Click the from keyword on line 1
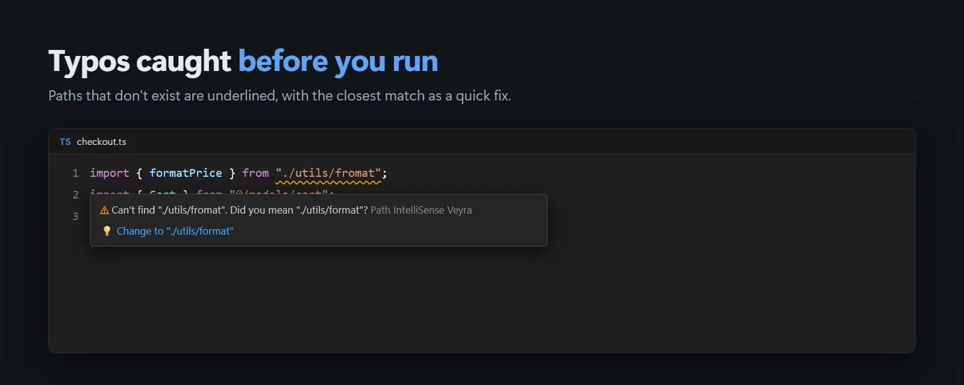 click(255, 173)
